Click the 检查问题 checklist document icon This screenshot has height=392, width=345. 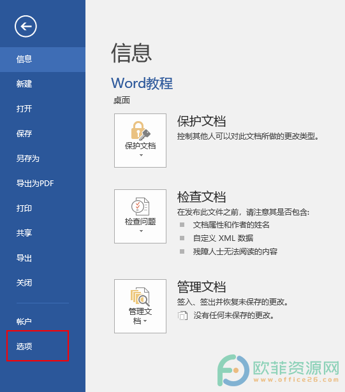140,207
